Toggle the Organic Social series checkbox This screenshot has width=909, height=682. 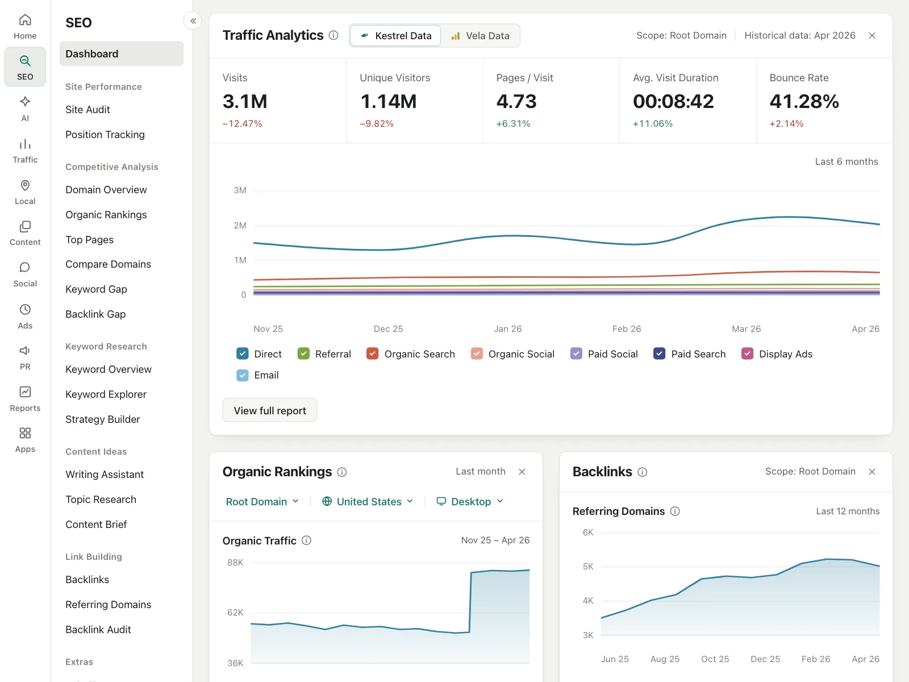tap(477, 354)
